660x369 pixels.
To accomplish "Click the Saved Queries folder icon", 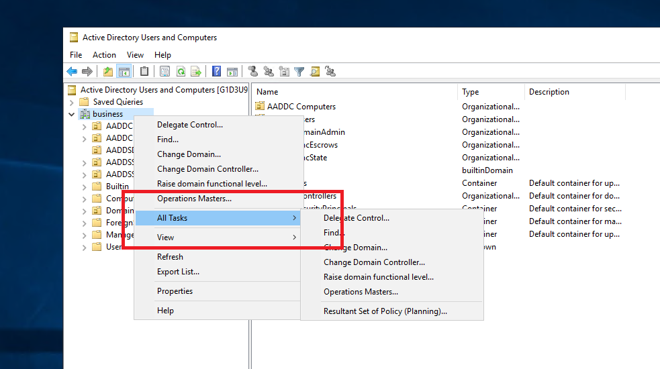I will 84,102.
